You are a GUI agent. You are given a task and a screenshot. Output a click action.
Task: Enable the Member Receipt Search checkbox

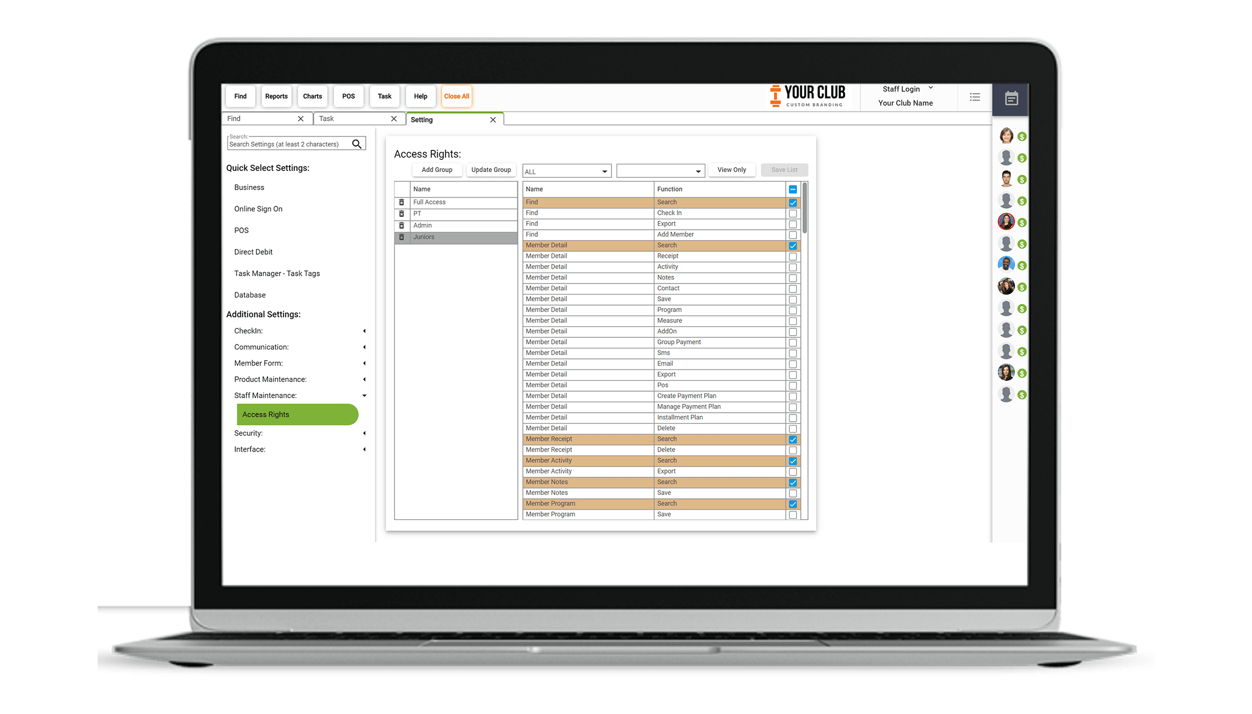[792, 439]
